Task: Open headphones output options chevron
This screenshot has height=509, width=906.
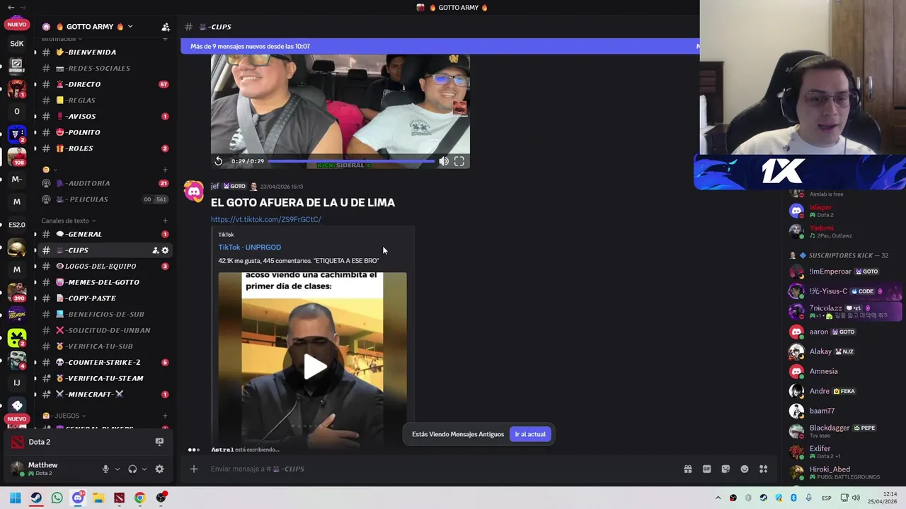Action: [x=144, y=469]
